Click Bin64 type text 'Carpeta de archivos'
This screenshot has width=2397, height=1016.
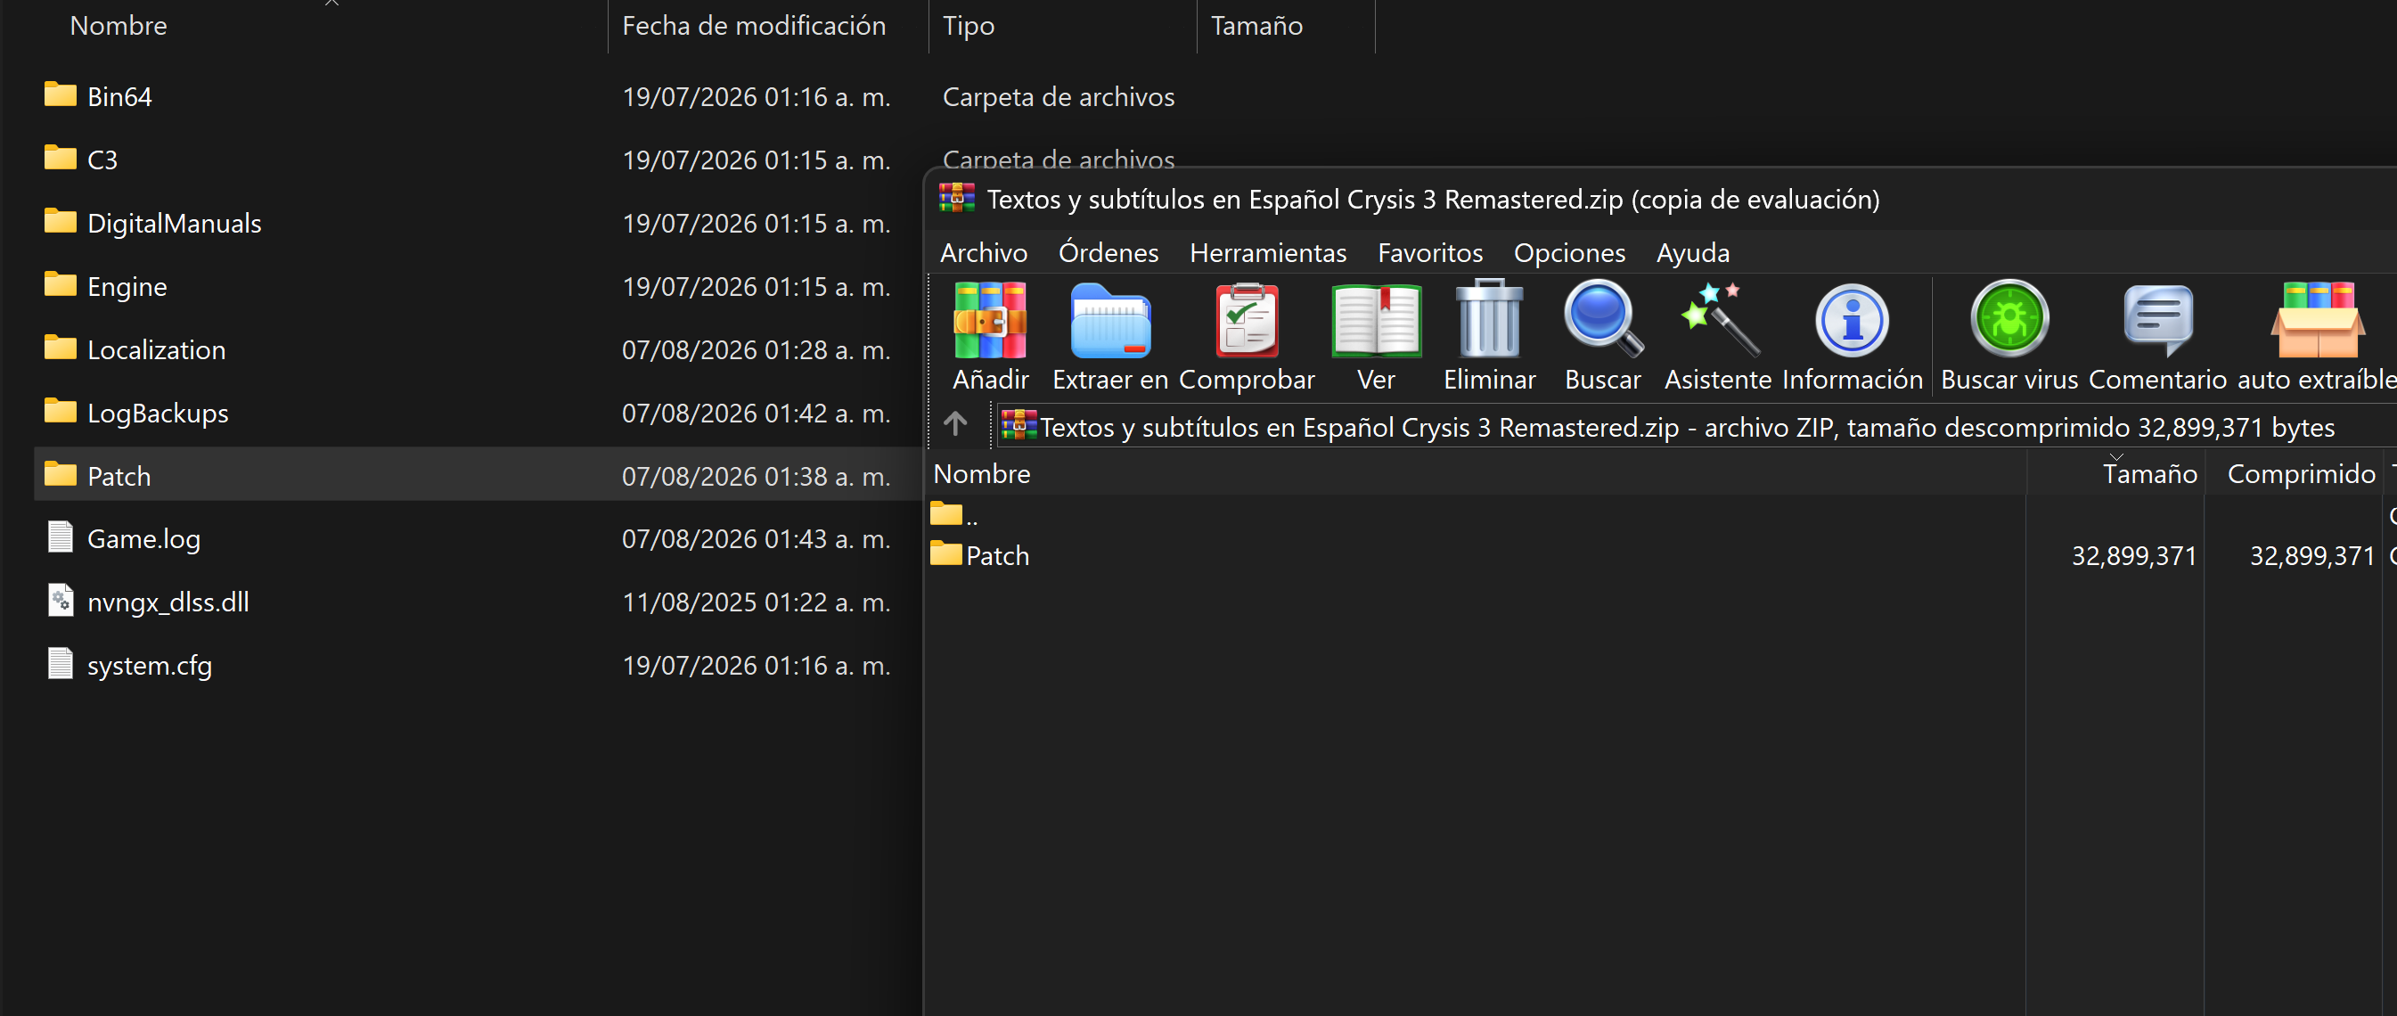[1058, 96]
